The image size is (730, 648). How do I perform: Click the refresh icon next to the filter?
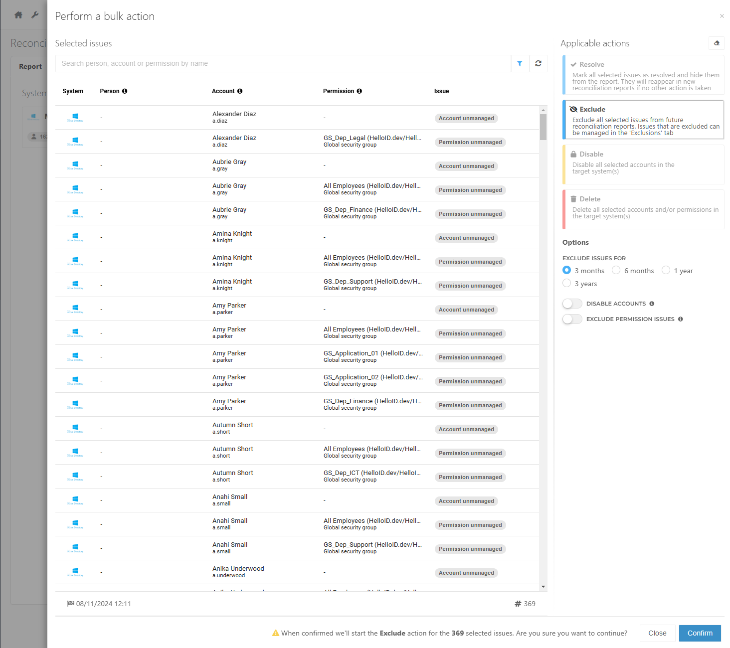tap(538, 63)
